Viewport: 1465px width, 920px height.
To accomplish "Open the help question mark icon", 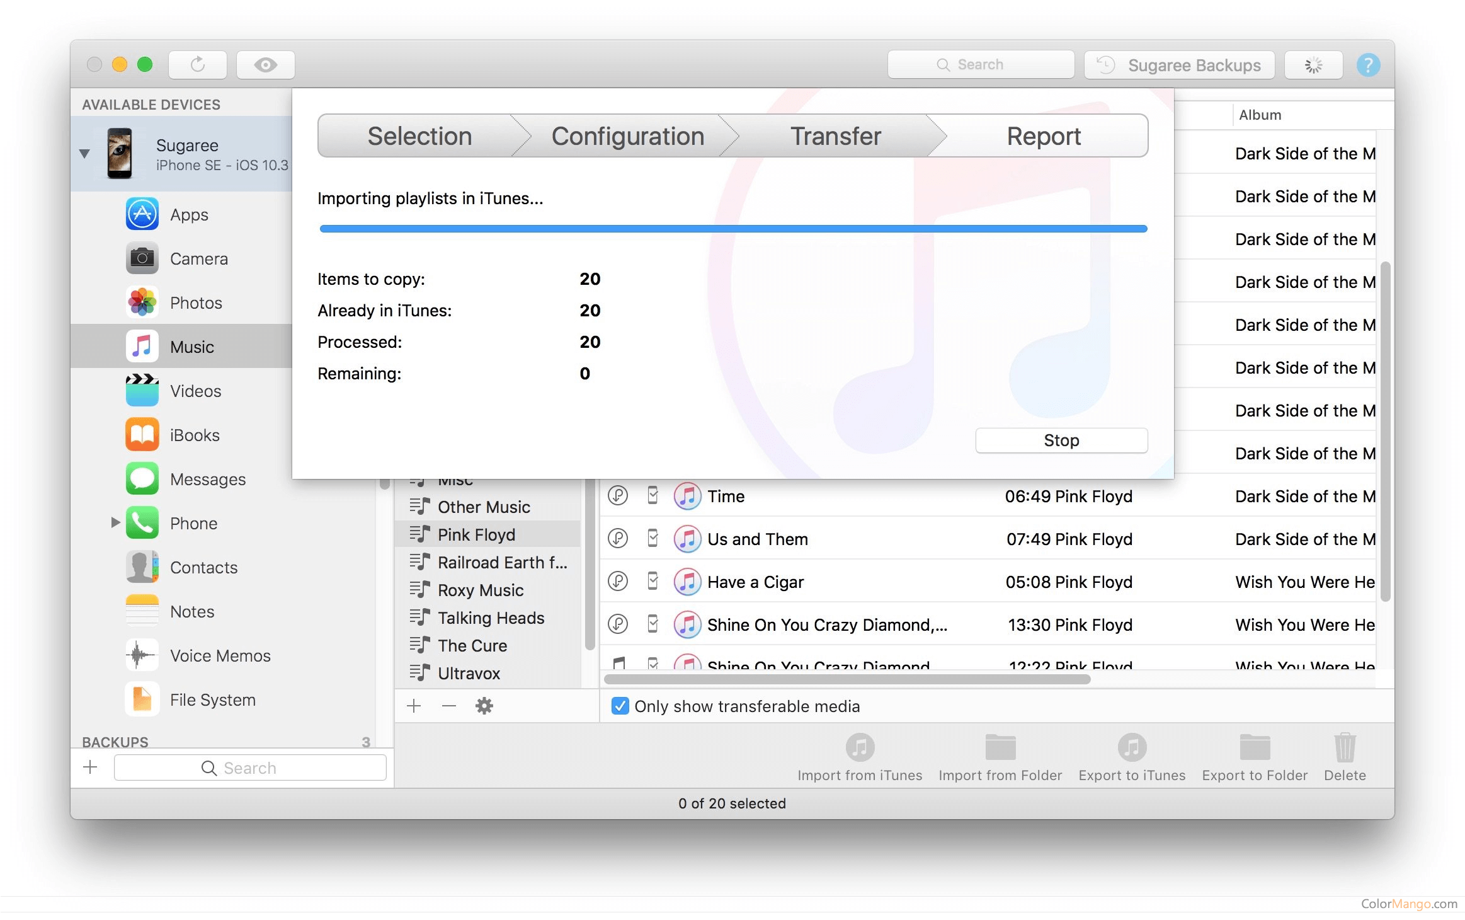I will click(1367, 65).
